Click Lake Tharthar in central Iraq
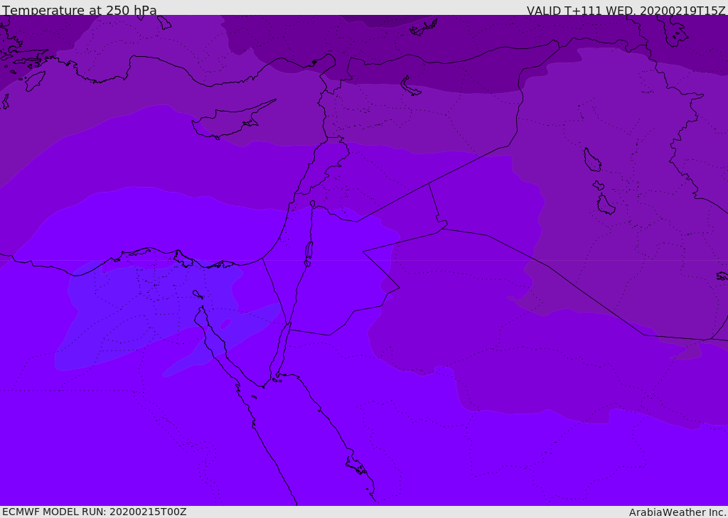 [x=591, y=161]
